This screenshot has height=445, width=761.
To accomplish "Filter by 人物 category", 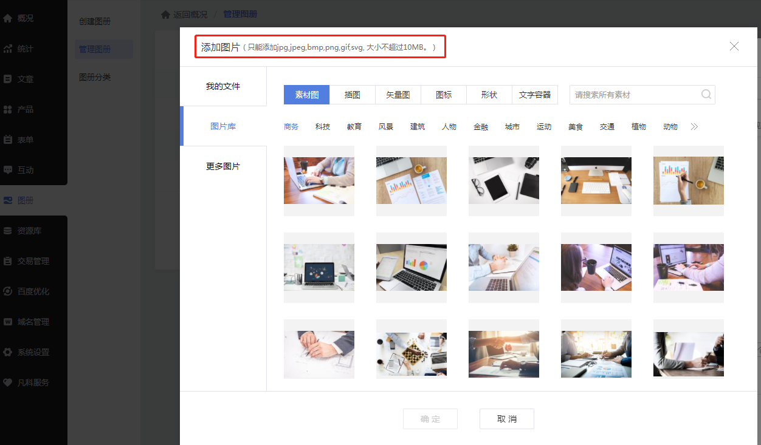I will pyautogui.click(x=449, y=127).
